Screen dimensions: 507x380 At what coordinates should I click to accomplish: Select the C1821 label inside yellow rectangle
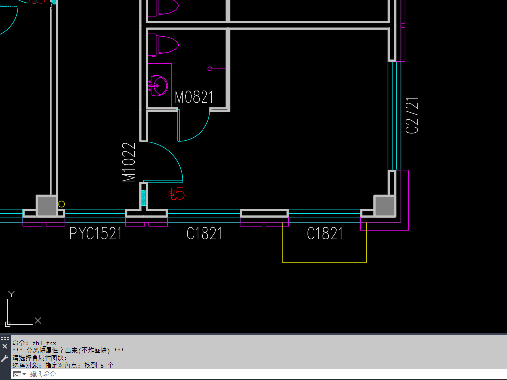(325, 234)
